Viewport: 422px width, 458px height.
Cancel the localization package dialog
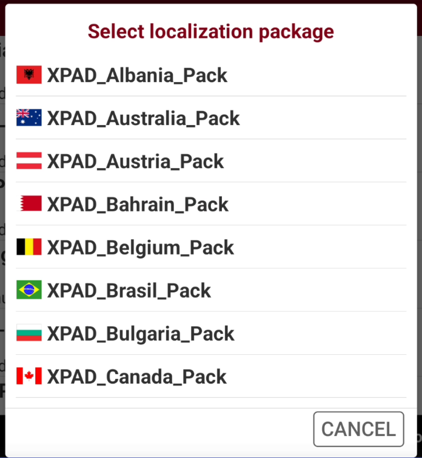click(x=359, y=429)
